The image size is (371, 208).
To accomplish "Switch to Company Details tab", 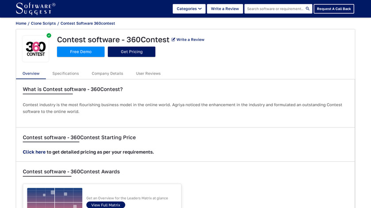I will (107, 74).
